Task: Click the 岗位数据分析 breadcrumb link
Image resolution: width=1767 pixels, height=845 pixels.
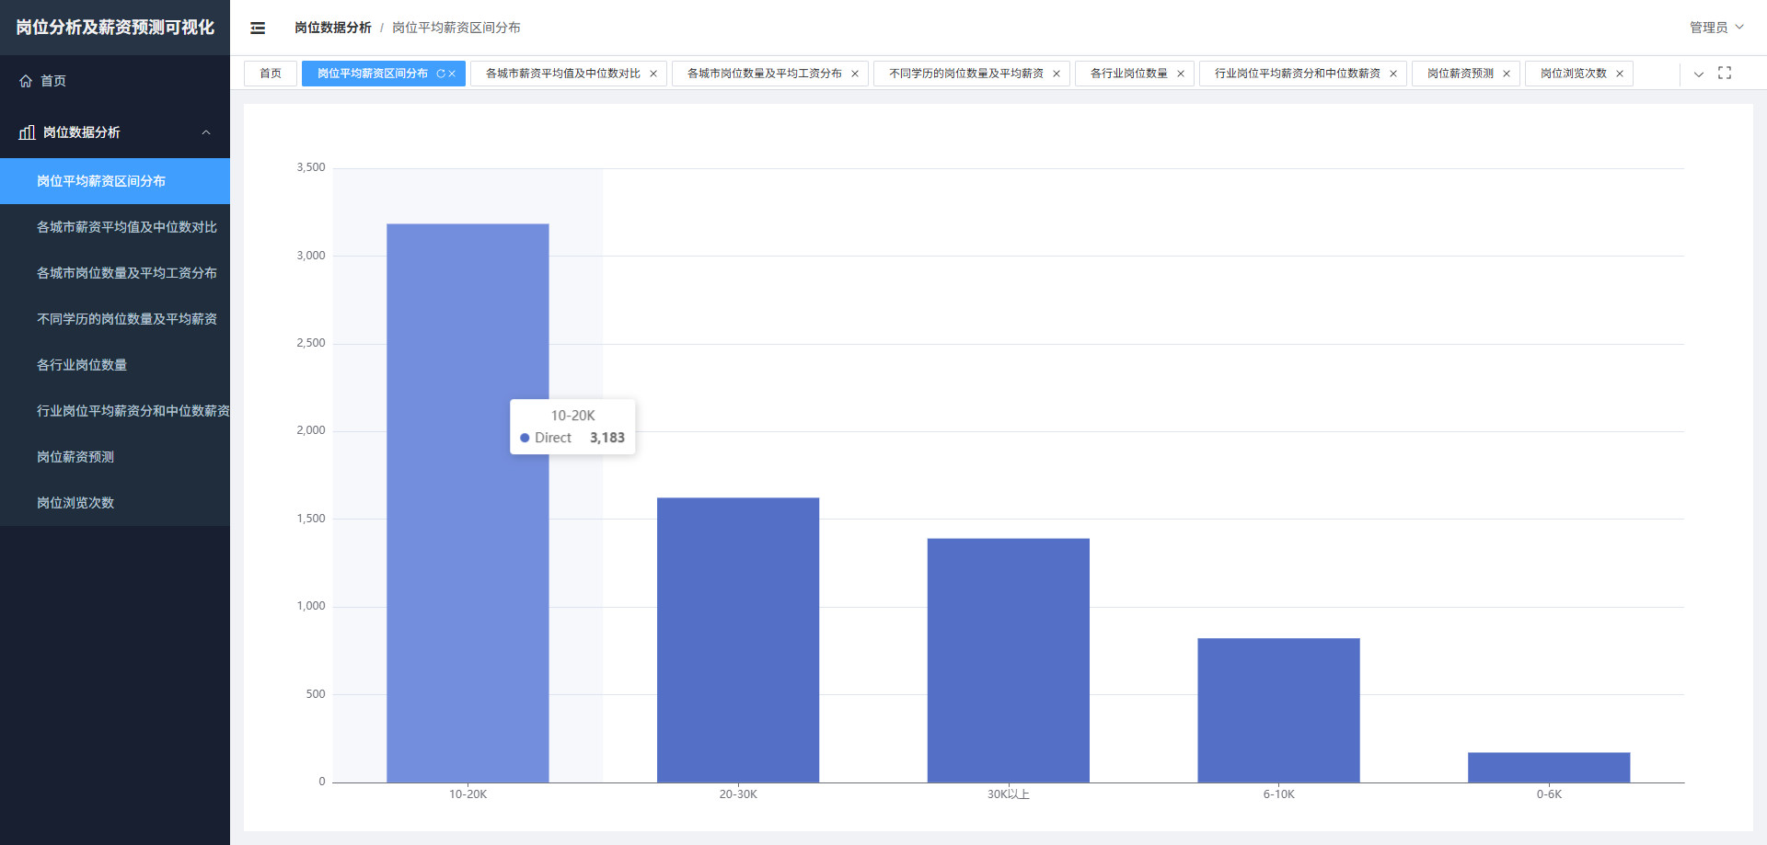Action: [x=332, y=28]
